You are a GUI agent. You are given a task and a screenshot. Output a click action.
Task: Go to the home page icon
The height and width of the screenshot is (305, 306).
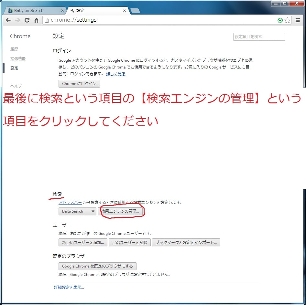[36, 20]
